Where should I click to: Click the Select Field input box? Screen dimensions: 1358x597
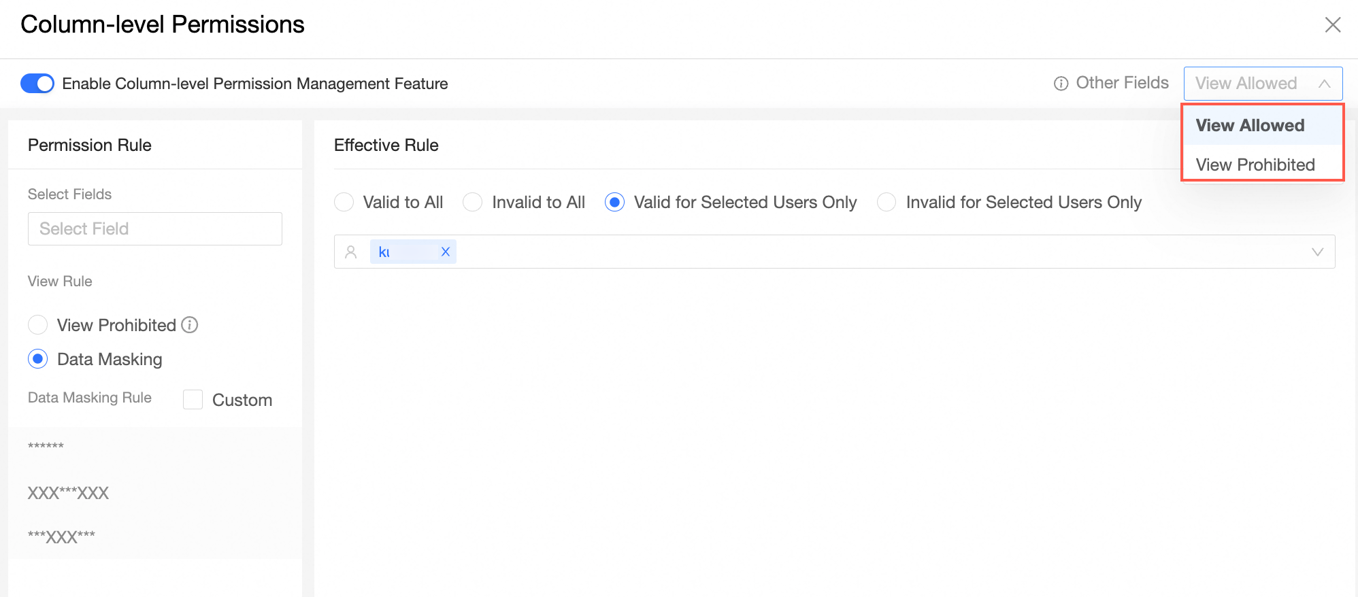coord(155,228)
